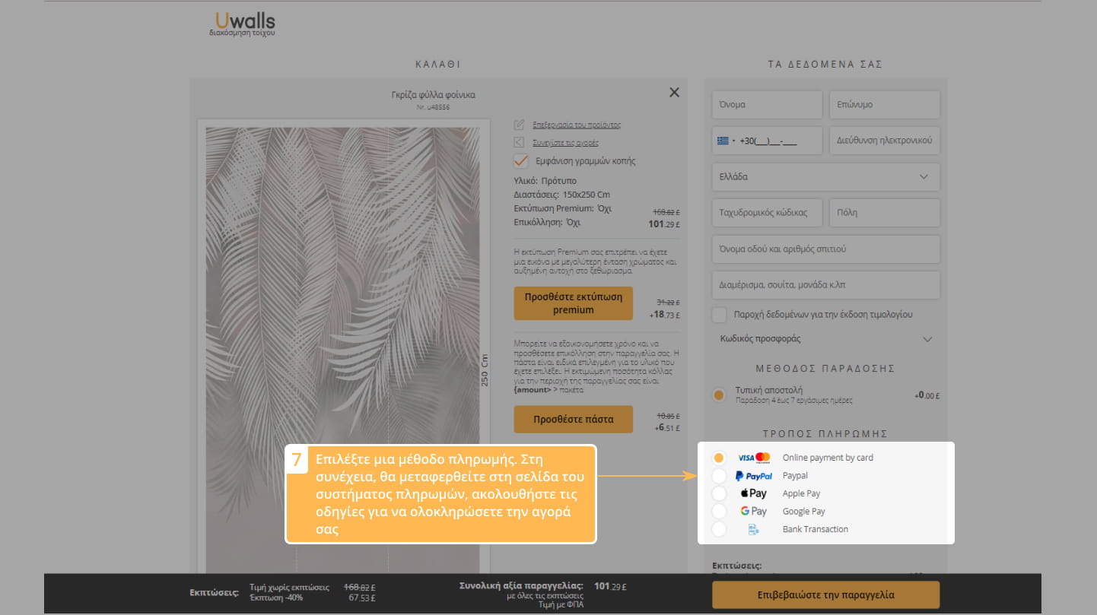
Task: Click the edit product pencil icon
Action: point(520,125)
